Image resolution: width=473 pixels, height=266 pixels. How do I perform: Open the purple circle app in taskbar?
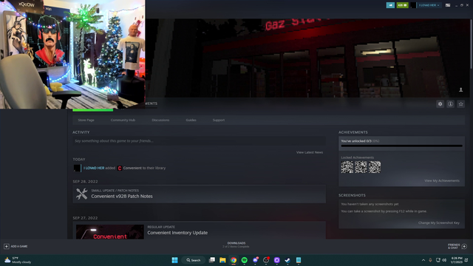[276, 260]
